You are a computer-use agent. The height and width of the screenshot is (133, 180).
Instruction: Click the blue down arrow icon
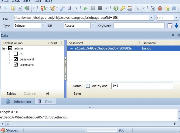click(x=176, y=26)
